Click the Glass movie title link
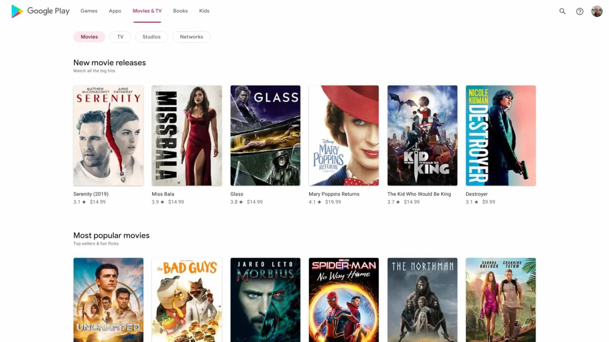Image resolution: width=609 pixels, height=342 pixels. (237, 194)
